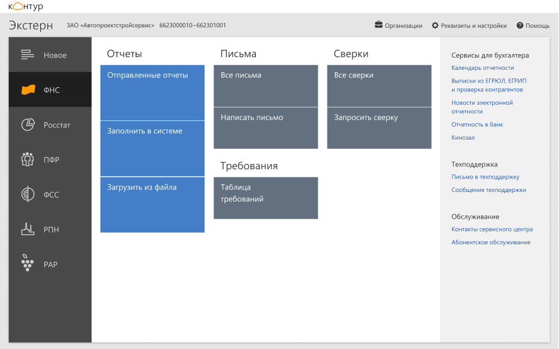This screenshot has height=349, width=559.
Task: Click the Помощь question mark icon
Action: [520, 26]
